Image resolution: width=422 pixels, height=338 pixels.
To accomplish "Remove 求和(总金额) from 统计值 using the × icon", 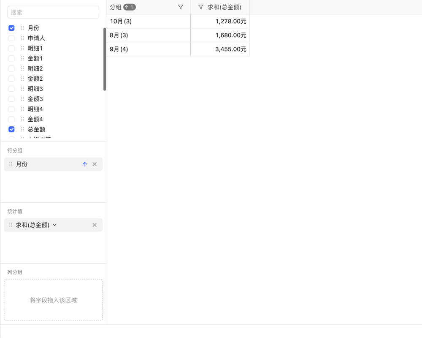I will coord(95,225).
